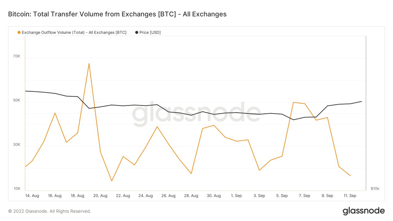Image resolution: width=393 pixels, height=221 pixels.
Task: Toggle Exchange Outflow Volume series label
Action: (x=74, y=33)
